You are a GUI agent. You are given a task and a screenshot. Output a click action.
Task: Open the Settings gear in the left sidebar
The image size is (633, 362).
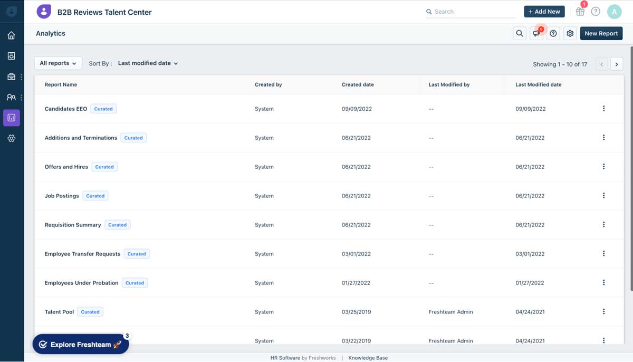(11, 138)
